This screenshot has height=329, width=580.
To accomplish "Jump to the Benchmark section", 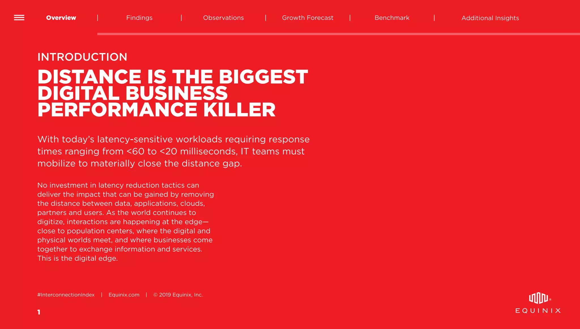I will click(392, 18).
